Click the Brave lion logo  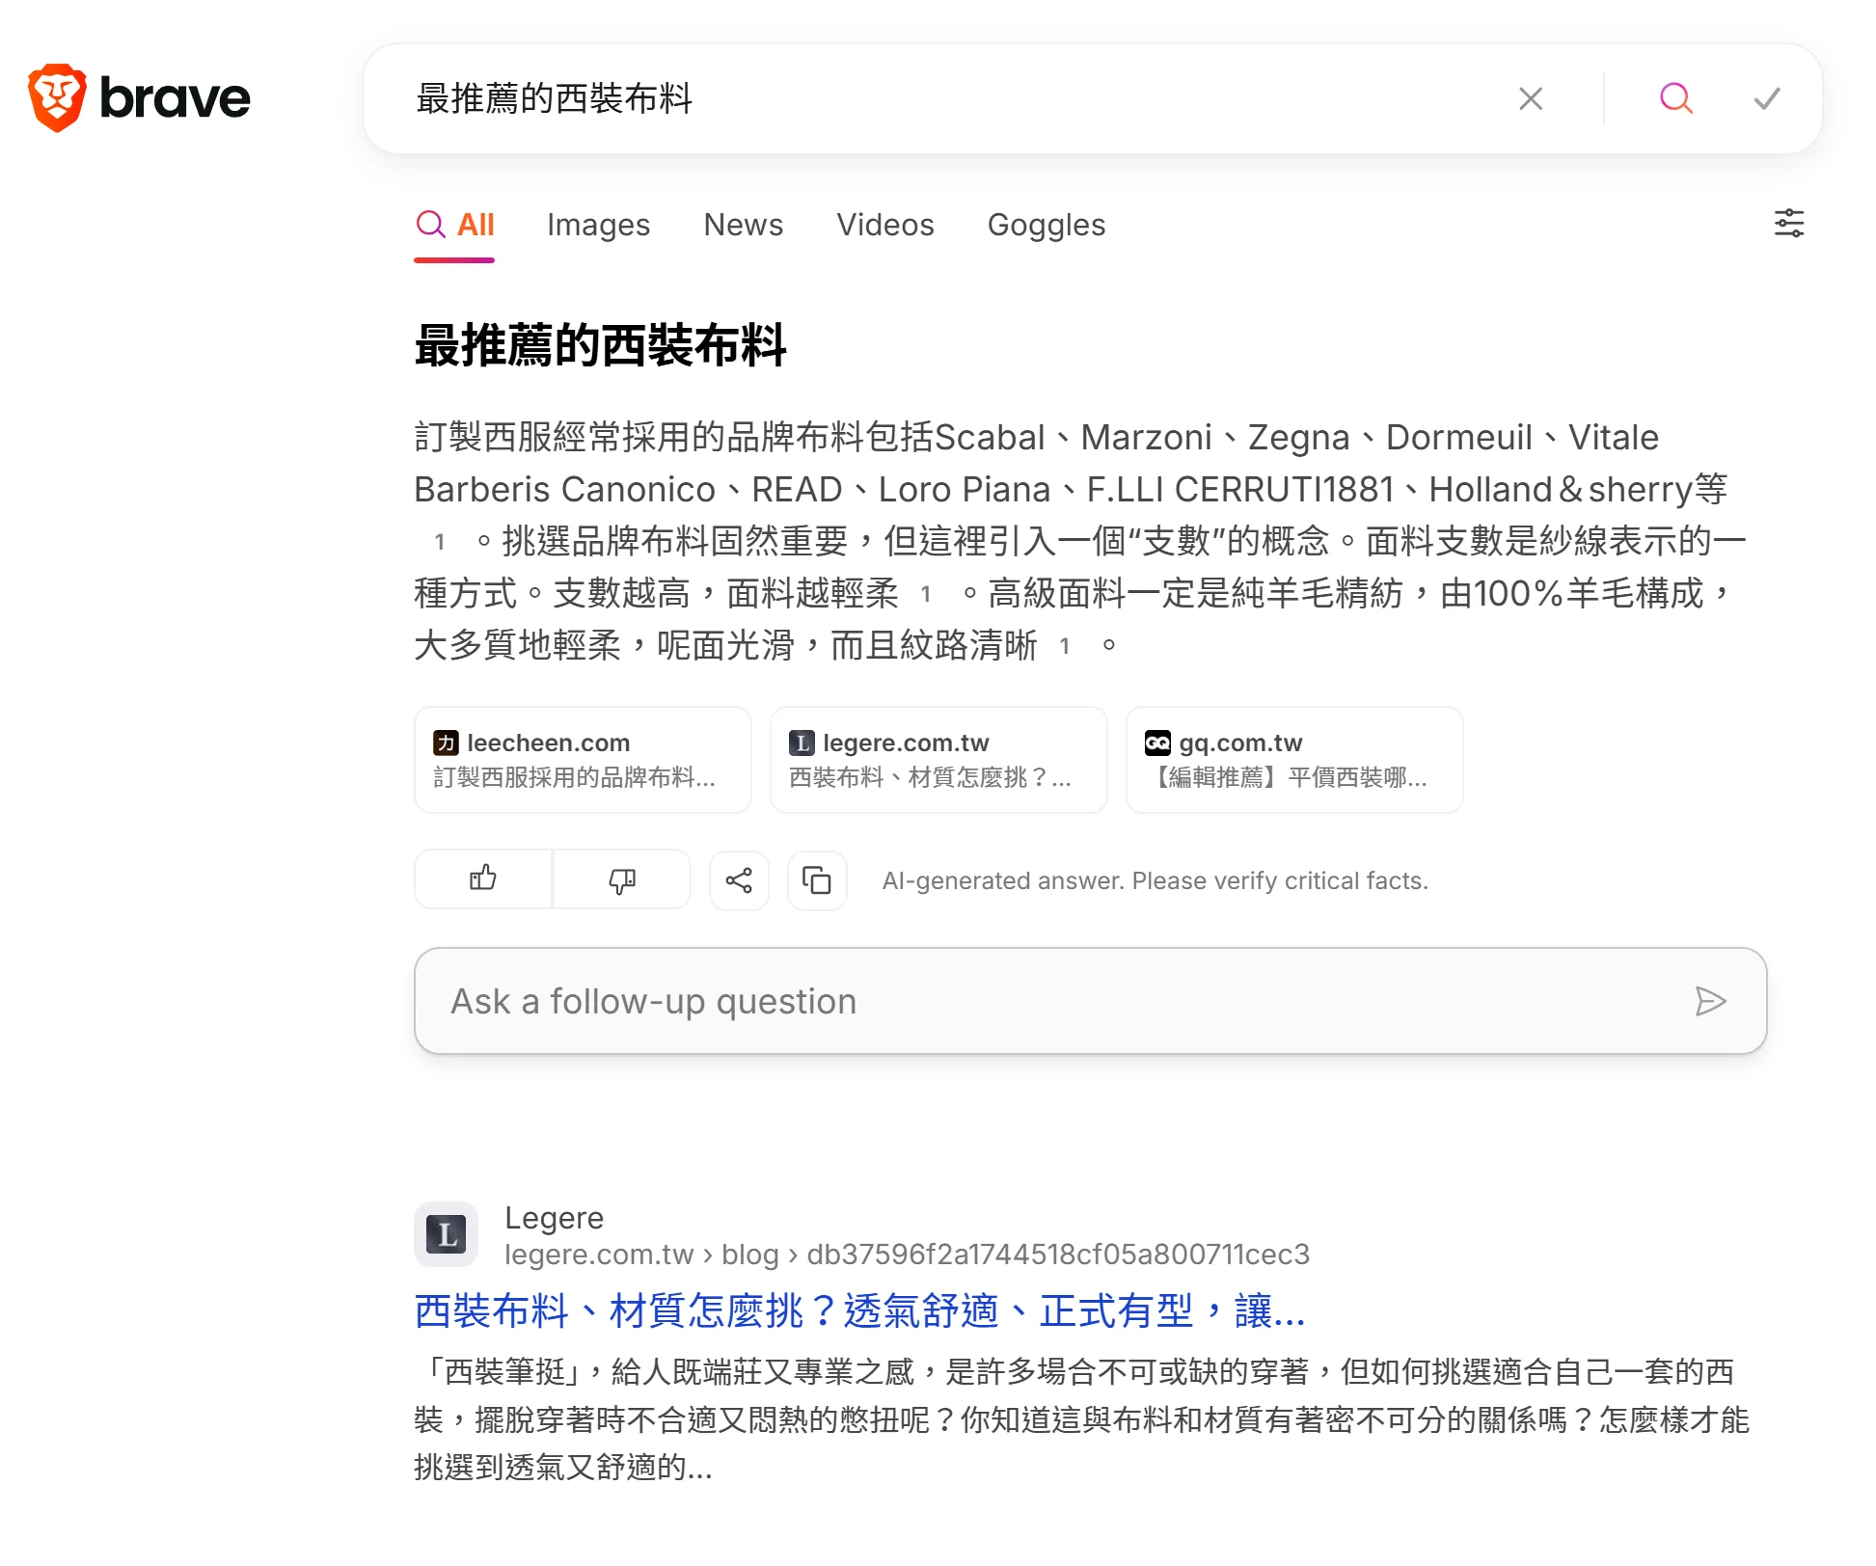click(x=58, y=96)
